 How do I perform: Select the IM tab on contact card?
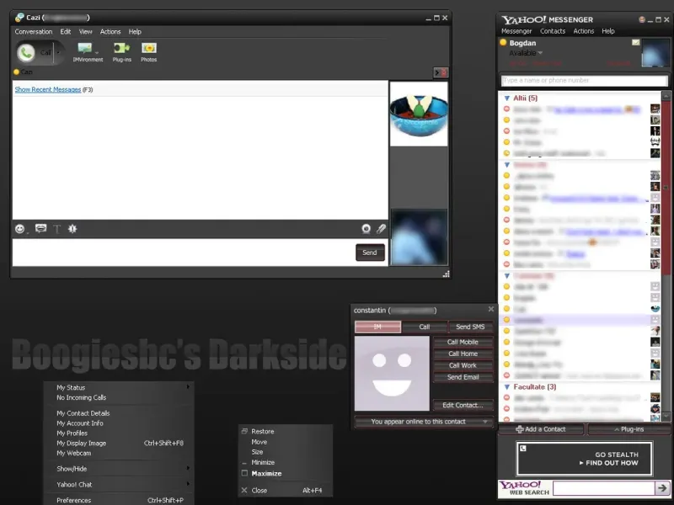(x=377, y=327)
